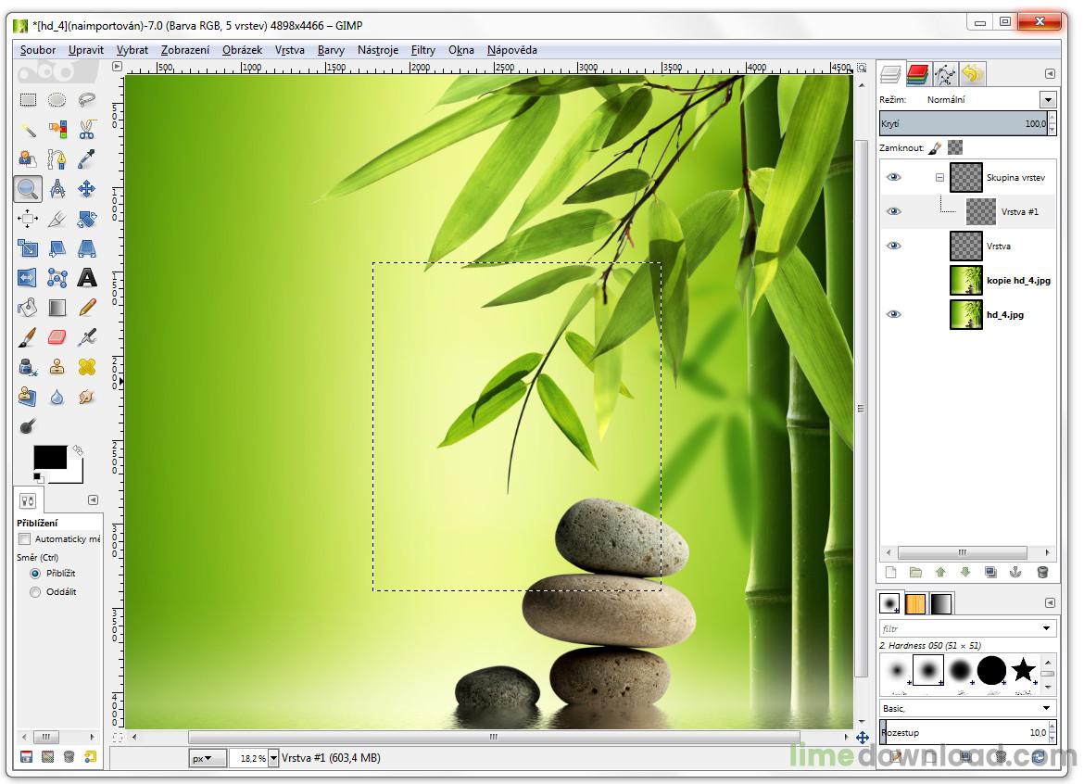Select the Pencil tool

[87, 307]
